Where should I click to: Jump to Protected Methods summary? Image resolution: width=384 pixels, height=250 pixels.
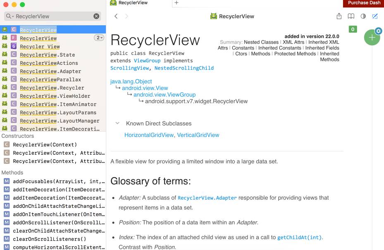[295, 54]
